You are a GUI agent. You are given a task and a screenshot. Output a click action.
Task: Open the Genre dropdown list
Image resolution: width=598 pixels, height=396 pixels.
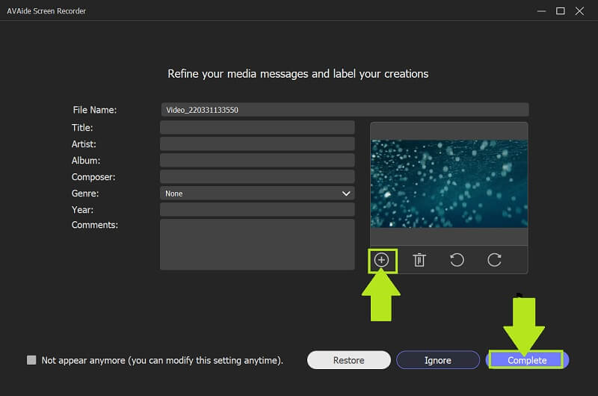pyautogui.click(x=257, y=194)
